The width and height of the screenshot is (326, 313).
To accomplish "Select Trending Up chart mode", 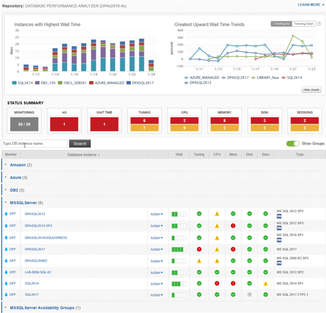I will click(281, 24).
